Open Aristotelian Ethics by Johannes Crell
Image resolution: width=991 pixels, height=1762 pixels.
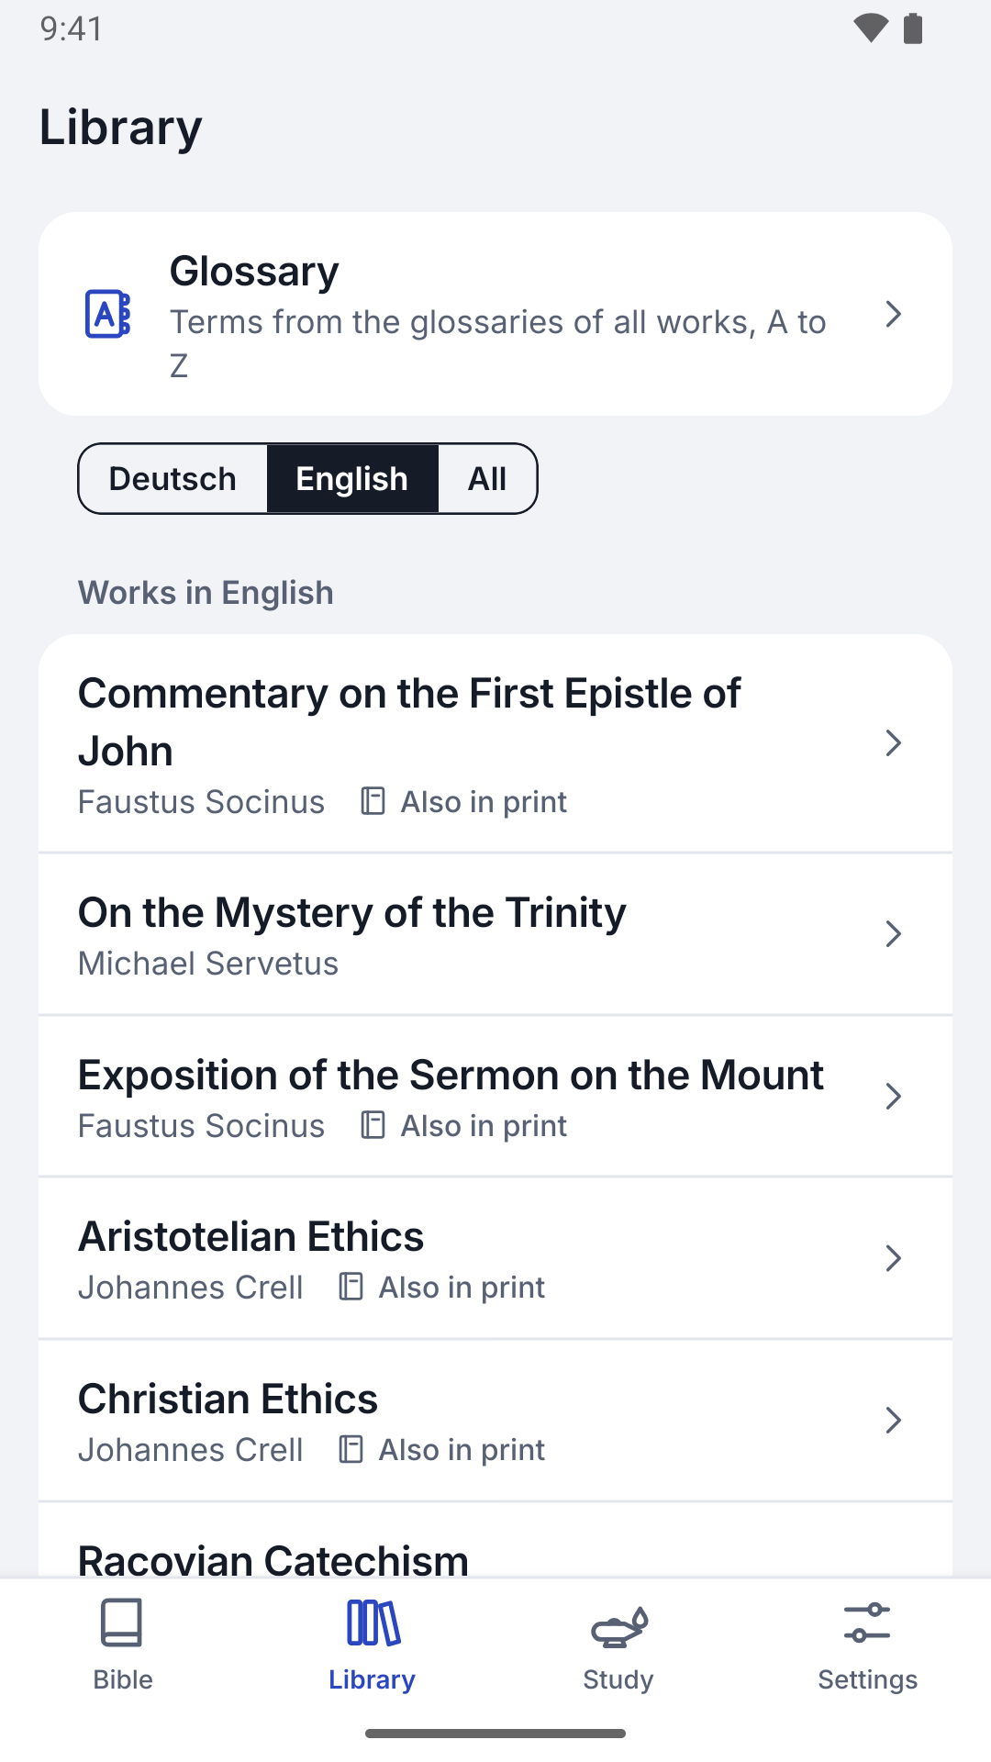(495, 1258)
